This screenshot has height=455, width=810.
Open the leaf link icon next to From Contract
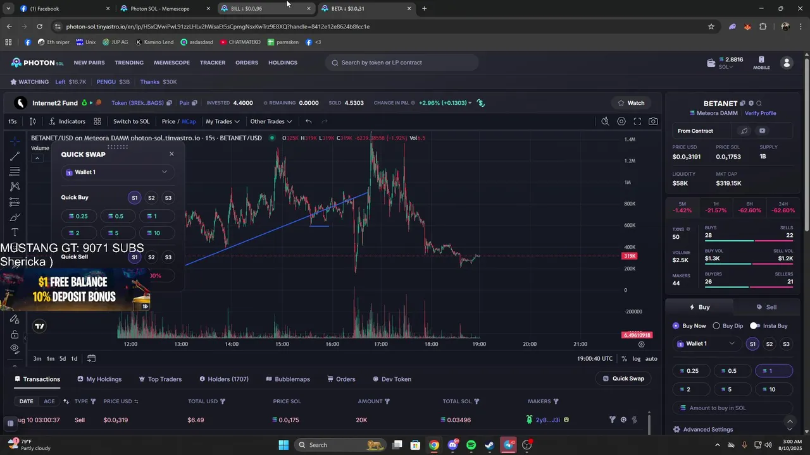pyautogui.click(x=744, y=131)
